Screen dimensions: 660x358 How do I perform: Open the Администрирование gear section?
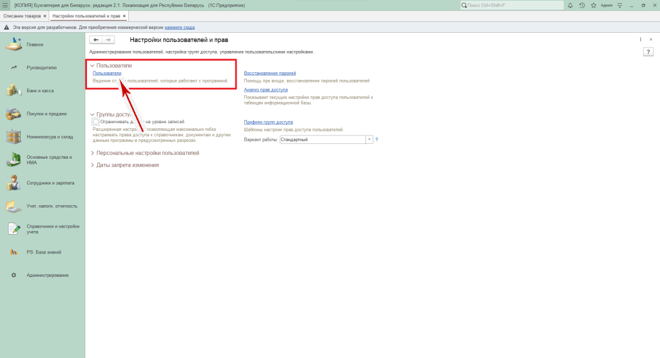[48, 275]
